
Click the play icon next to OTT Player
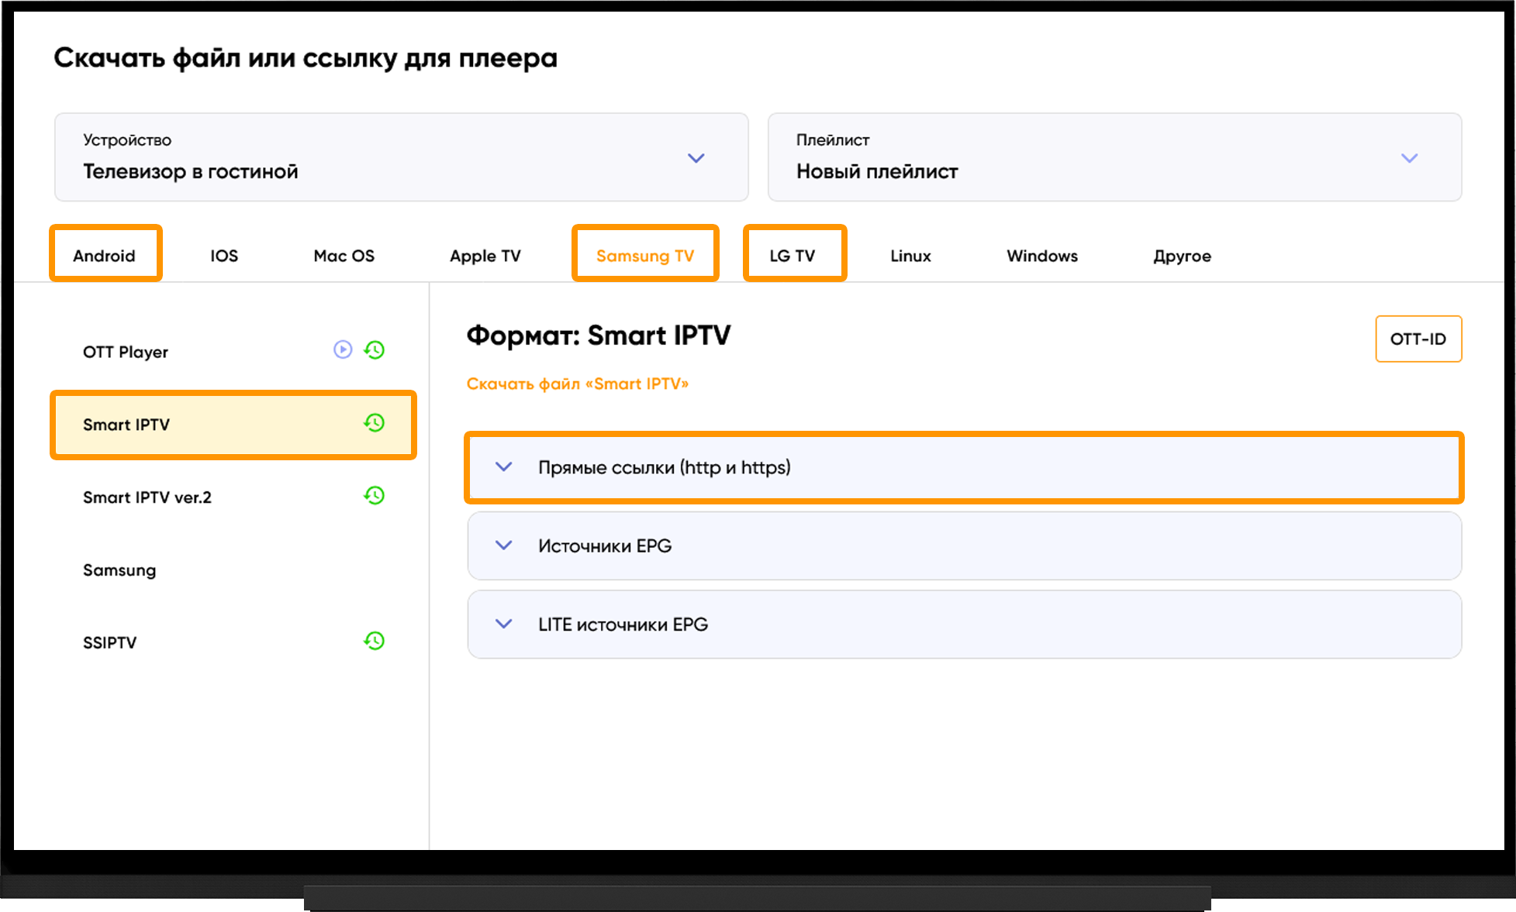pyautogui.click(x=343, y=349)
